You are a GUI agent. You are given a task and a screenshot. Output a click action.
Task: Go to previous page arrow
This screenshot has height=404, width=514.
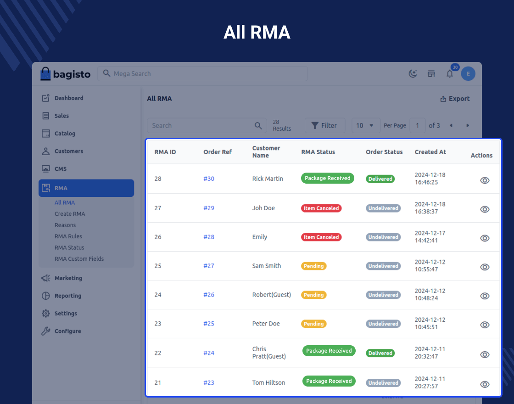tap(451, 125)
